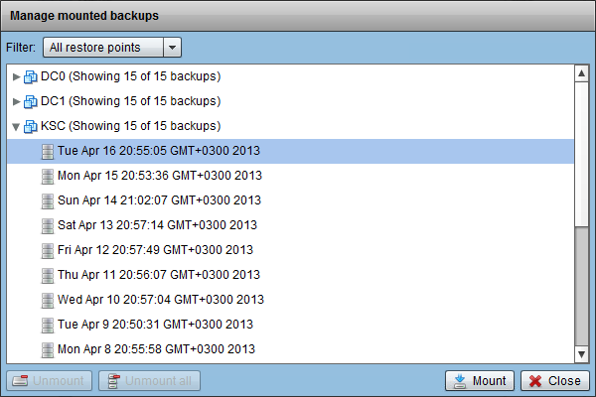Click the scrollbar up arrow
Viewport: 596px width, 397px height.
coord(581,73)
